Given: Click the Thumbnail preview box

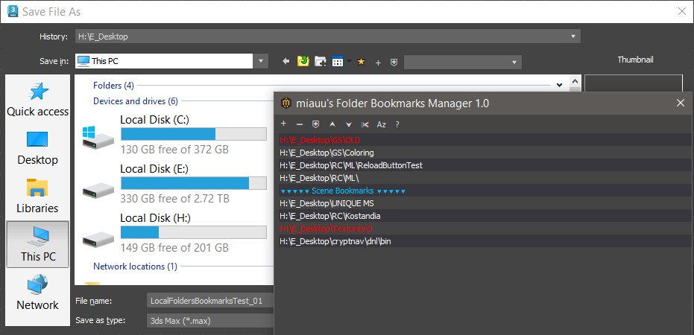Looking at the screenshot, I should point(634,83).
